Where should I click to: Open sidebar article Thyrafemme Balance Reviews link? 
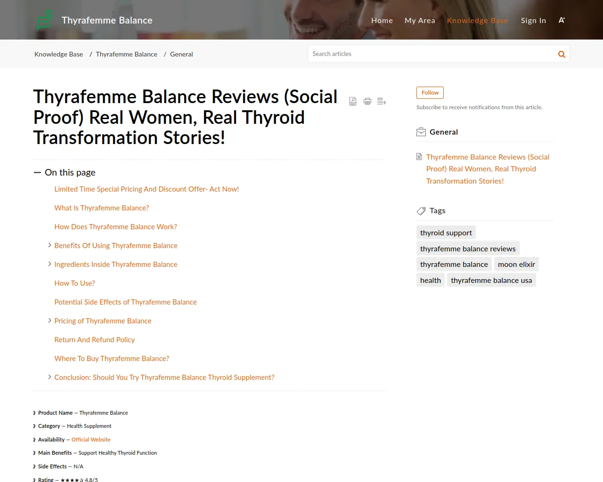coord(488,169)
